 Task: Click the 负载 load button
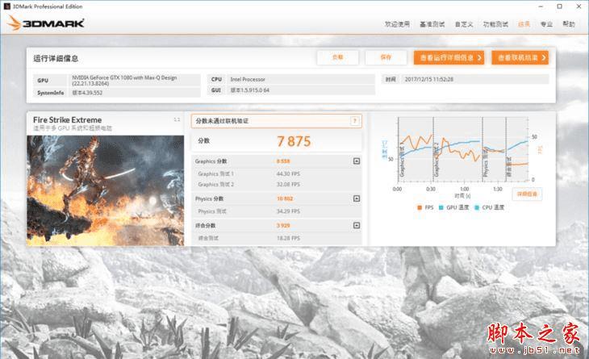click(x=338, y=57)
